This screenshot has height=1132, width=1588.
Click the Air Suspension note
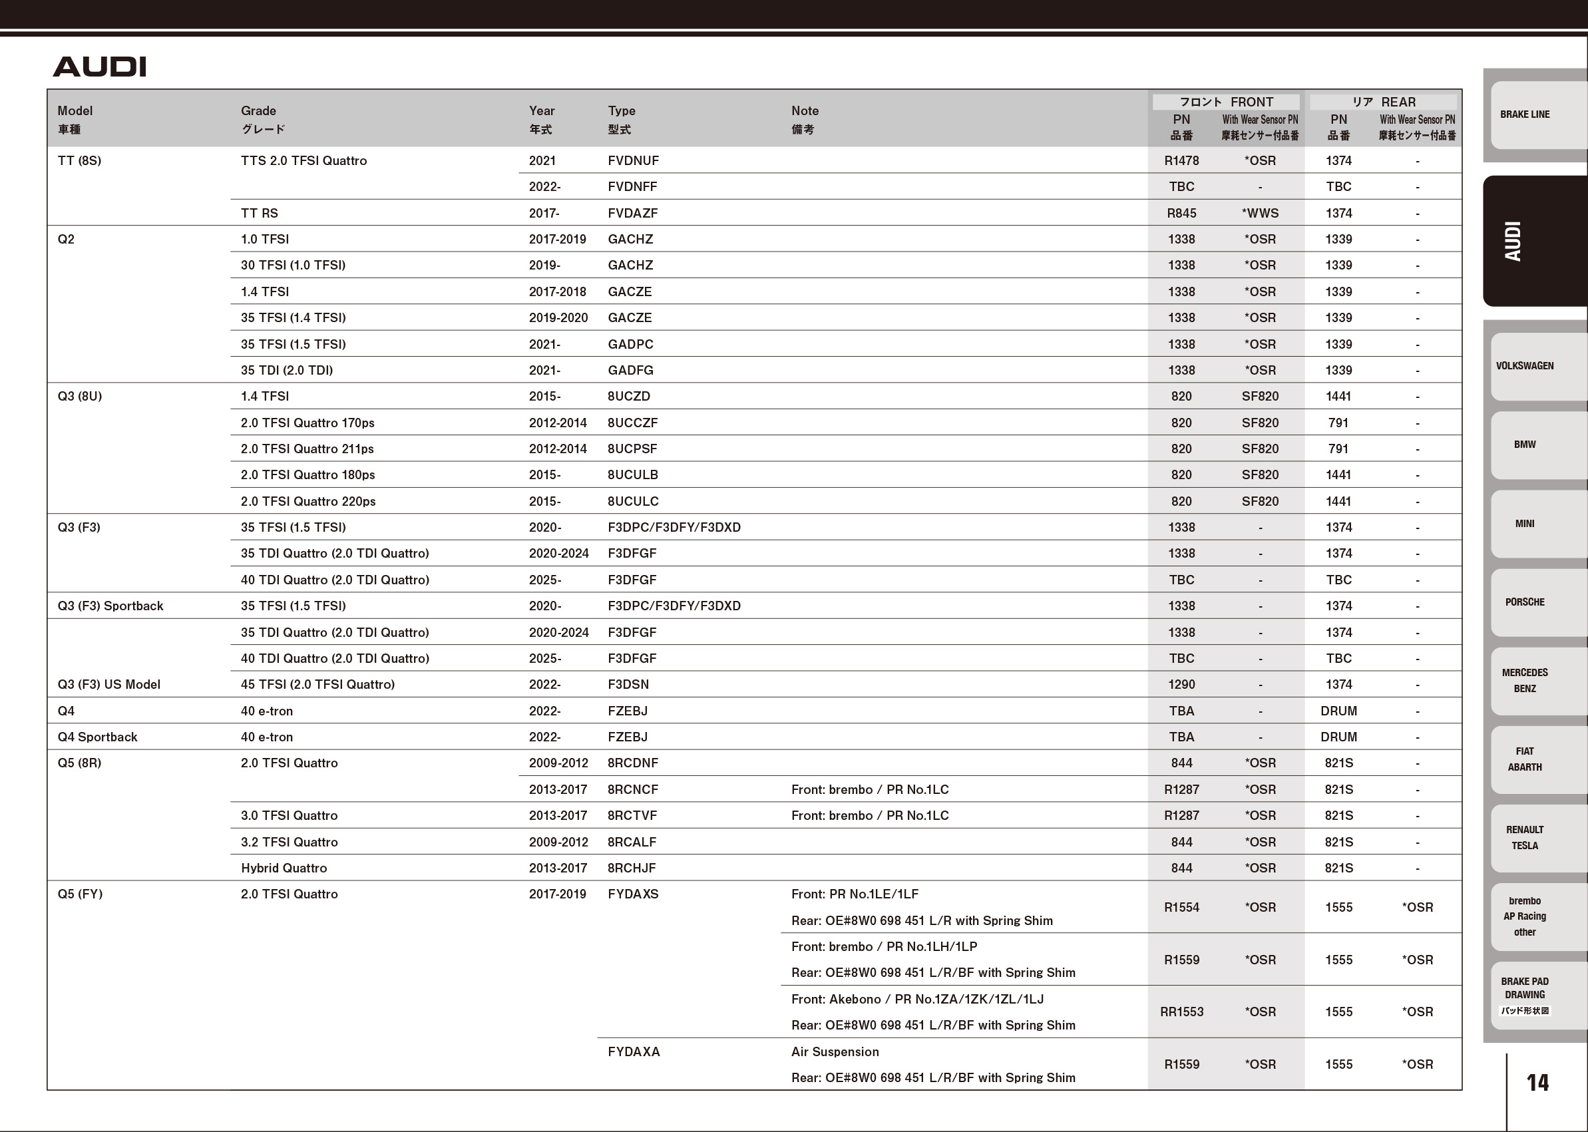tap(835, 1052)
